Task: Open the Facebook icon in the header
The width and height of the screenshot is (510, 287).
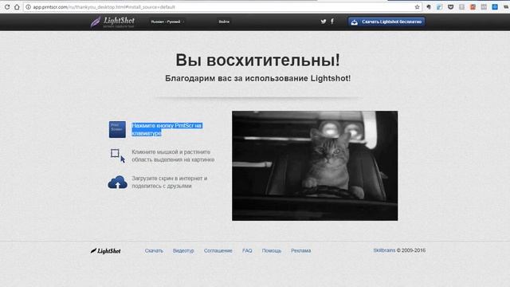Action: point(332,22)
